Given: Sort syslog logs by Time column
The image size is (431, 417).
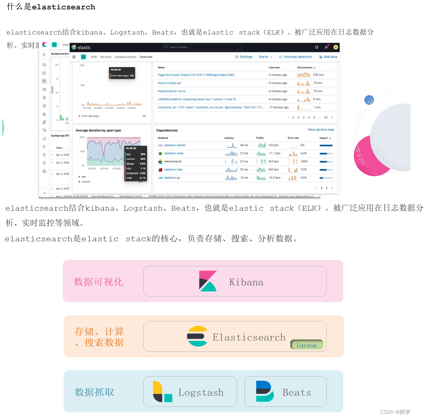Looking at the screenshot, I should 60,148.
